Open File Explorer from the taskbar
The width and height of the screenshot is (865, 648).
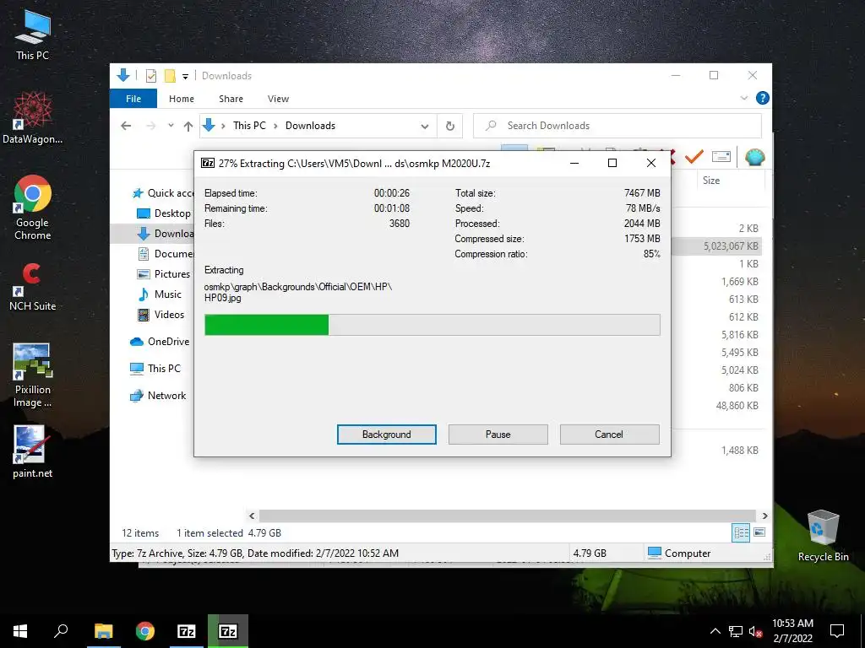click(104, 631)
